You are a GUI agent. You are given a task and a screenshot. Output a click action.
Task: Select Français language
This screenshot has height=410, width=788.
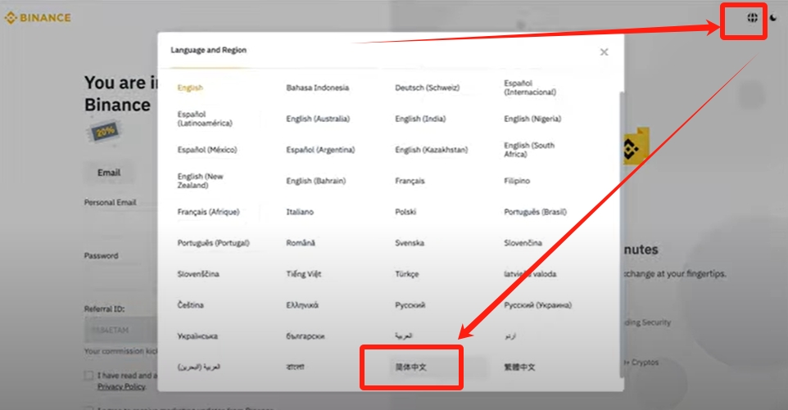tap(410, 181)
